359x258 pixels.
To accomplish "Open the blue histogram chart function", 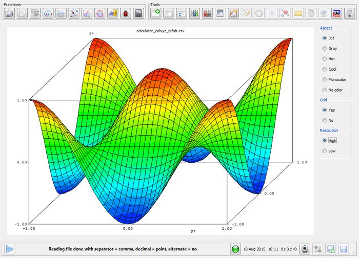I will pyautogui.click(x=61, y=13).
